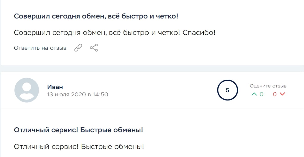Click bold heading 'Совершил сегодня обмен, всё быстро и четко!'
This screenshot has height=157, width=304.
point(96,16)
